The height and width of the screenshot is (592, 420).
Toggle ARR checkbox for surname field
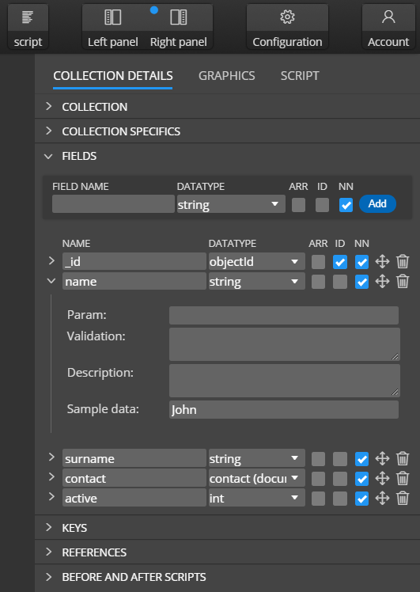coord(319,459)
